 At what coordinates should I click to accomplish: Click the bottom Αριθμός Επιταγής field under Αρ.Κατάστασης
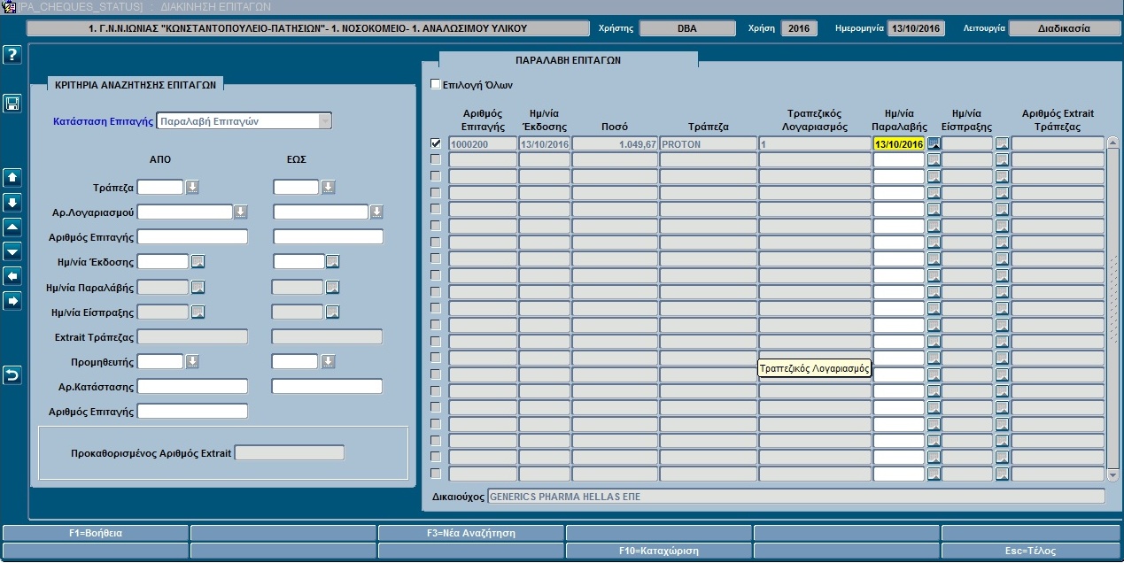192,411
